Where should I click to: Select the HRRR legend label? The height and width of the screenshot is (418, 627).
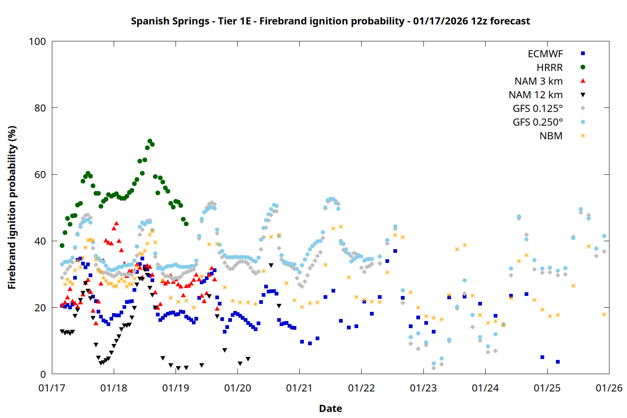point(550,68)
